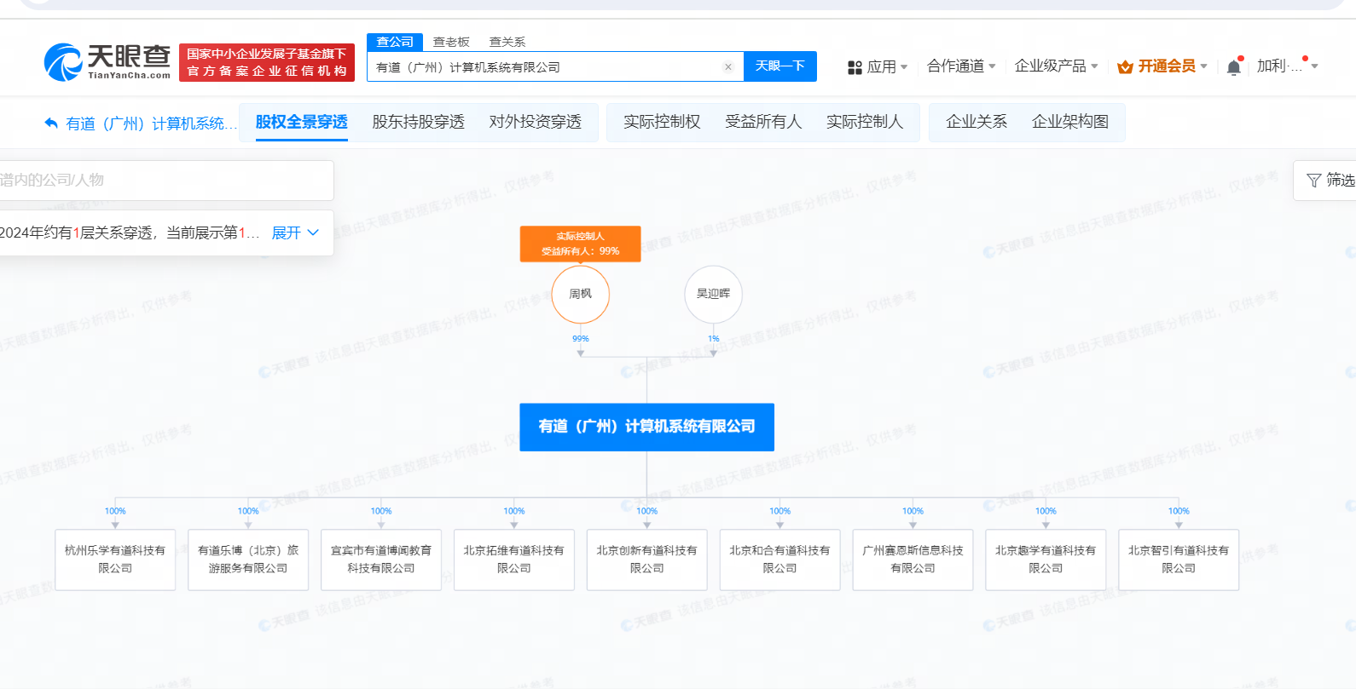Image resolution: width=1356 pixels, height=689 pixels.
Task: Click the 天眼一下 search button
Action: [x=780, y=66]
